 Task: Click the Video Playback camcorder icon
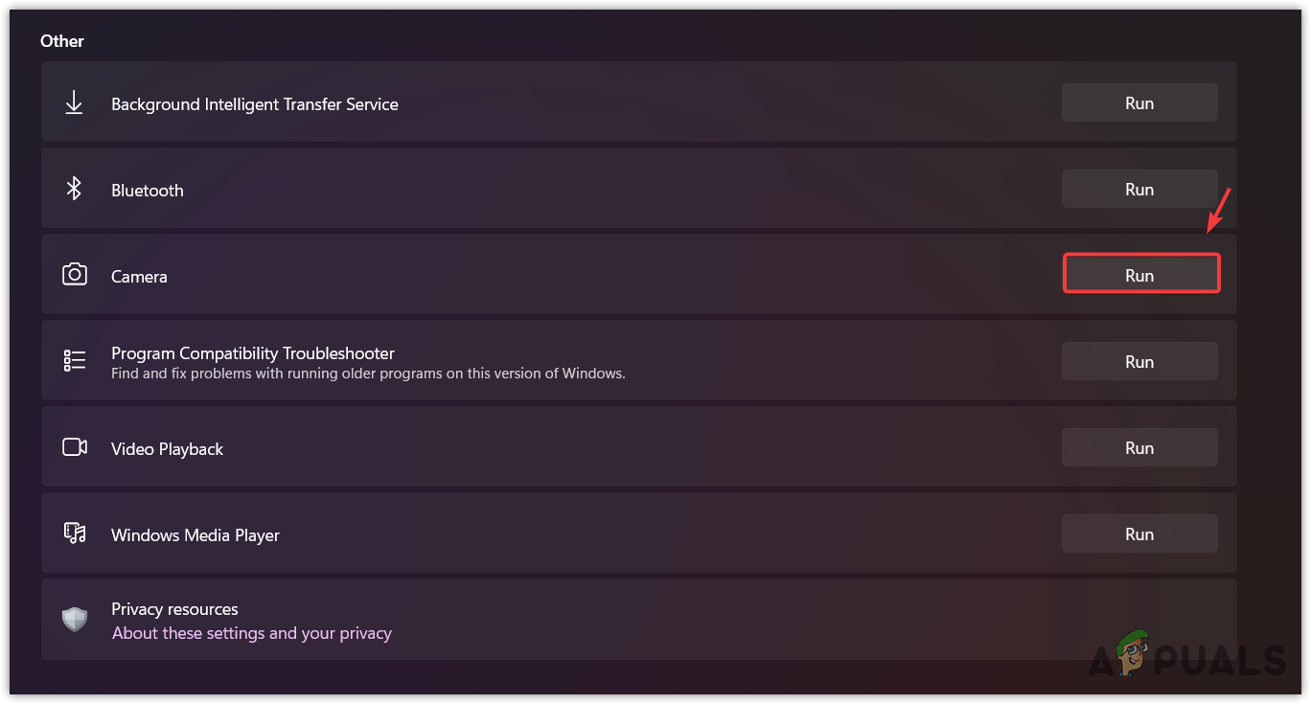coord(74,447)
